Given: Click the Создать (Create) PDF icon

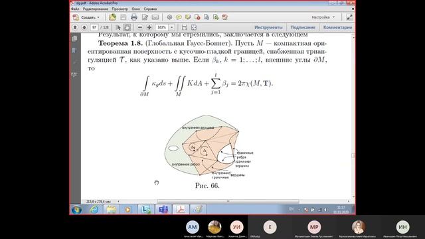Looking at the screenshot, I should [x=76, y=17].
